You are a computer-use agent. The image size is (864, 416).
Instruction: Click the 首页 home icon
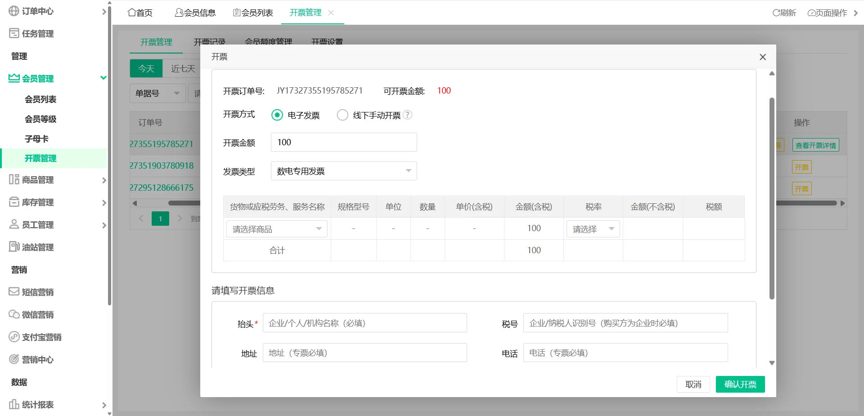[x=131, y=13]
